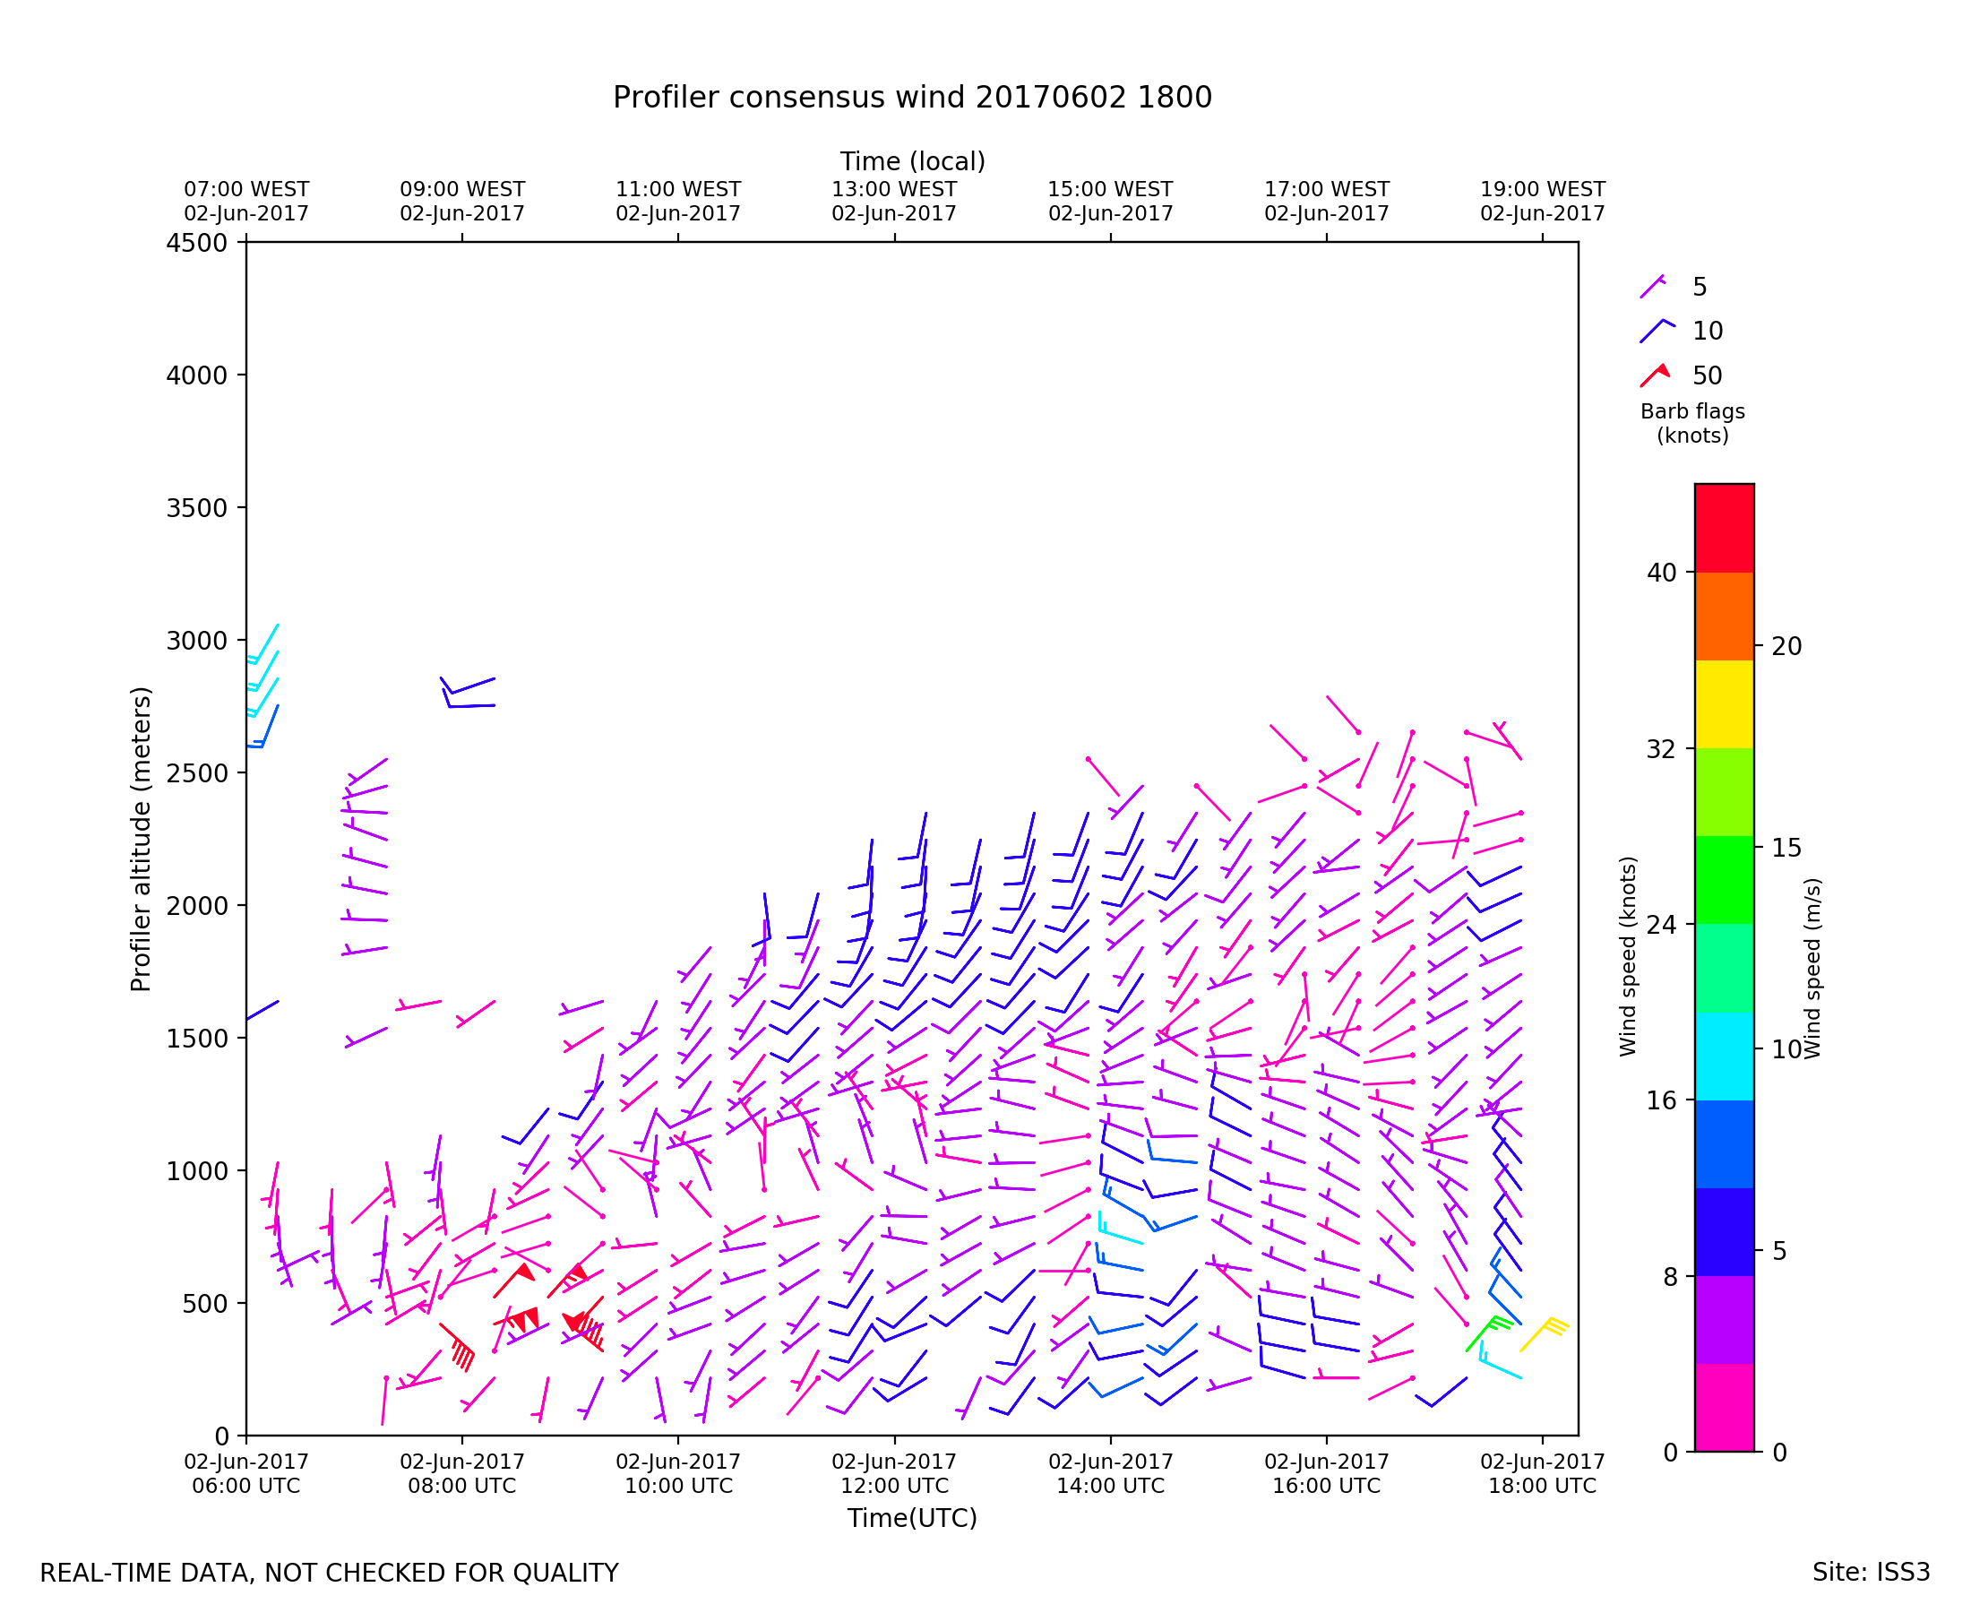
Task: Click the Profiler altitude (meters) axis label
Action: 141,839
